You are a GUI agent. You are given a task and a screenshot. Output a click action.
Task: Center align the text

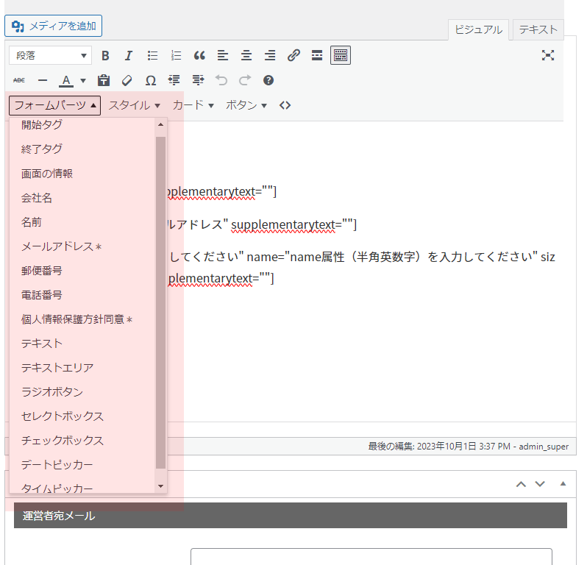[x=246, y=55]
